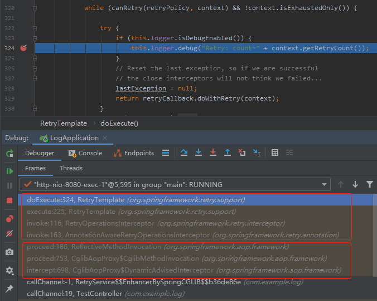
Task: Collapse the if block fold on line 323
Action: [x=35, y=39]
